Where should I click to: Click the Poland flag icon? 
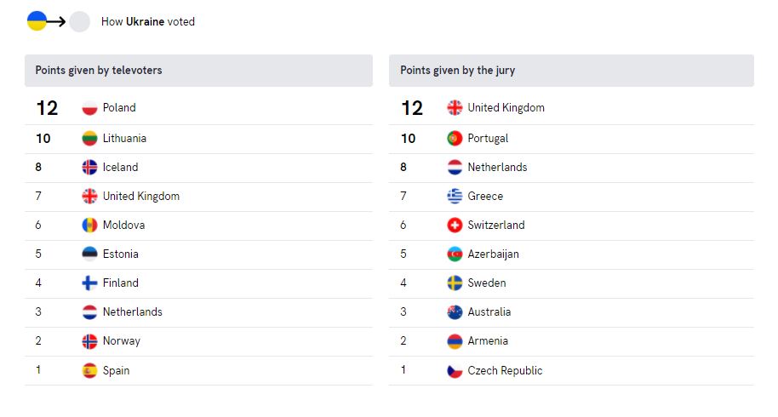click(90, 108)
